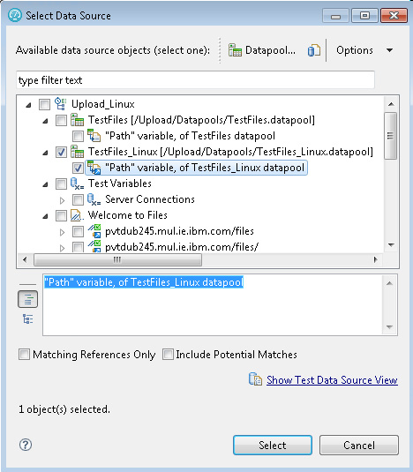Screen dimensions: 413x472
Task: Click the type filter text field
Action: pos(195,80)
